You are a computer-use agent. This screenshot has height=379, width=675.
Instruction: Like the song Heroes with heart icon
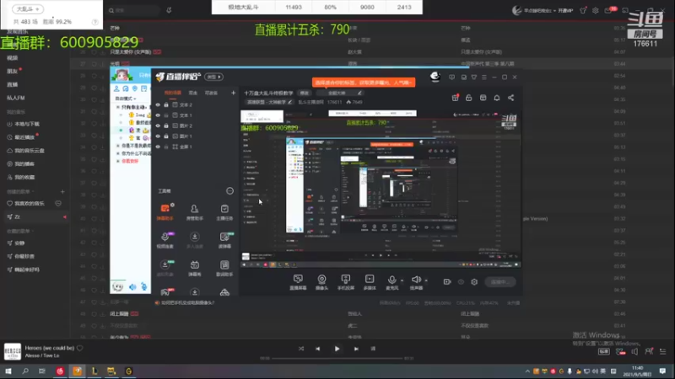(79, 348)
